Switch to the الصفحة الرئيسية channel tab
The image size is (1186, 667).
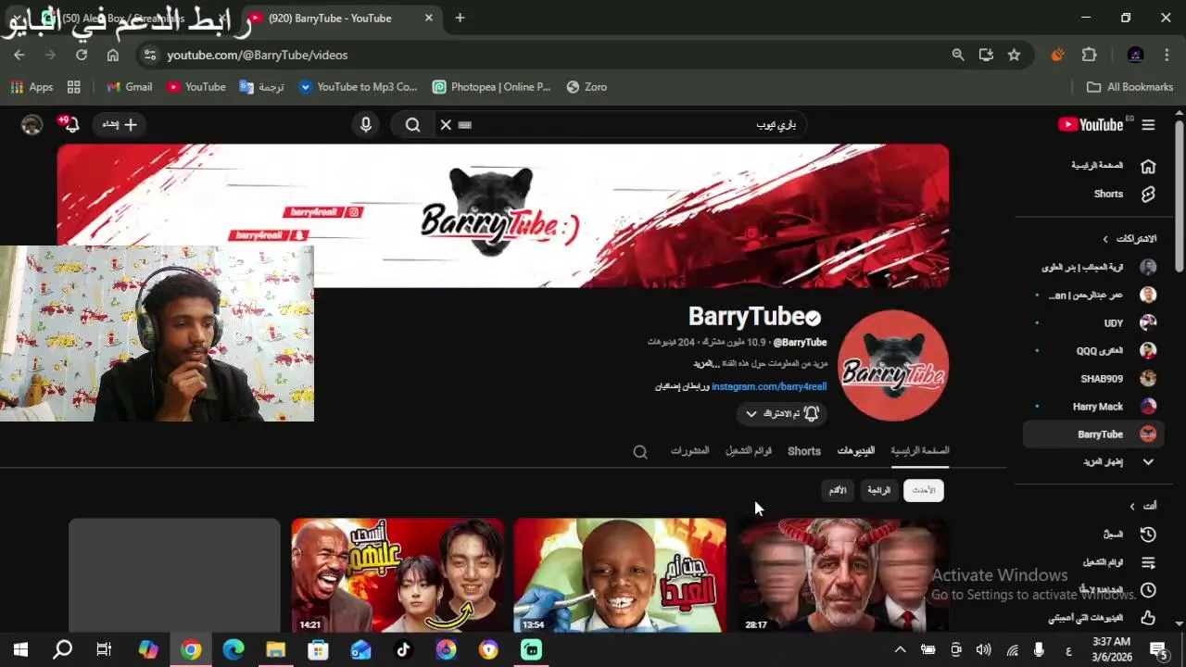pos(920,451)
